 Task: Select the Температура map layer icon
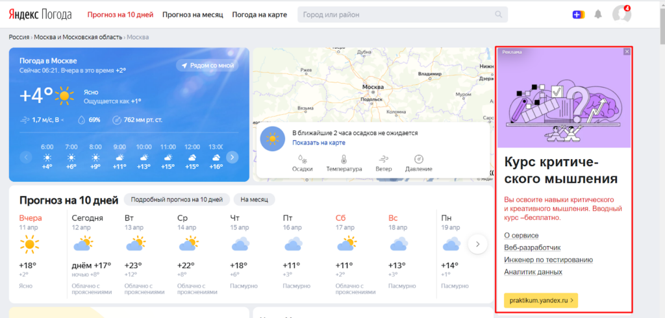(344, 160)
